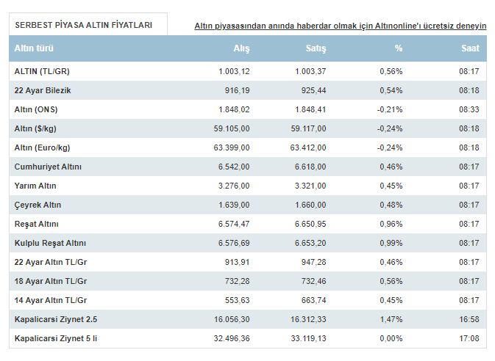Select Cumhuriyet Altını row
This screenshot has height=361, width=495.
[x=248, y=167]
